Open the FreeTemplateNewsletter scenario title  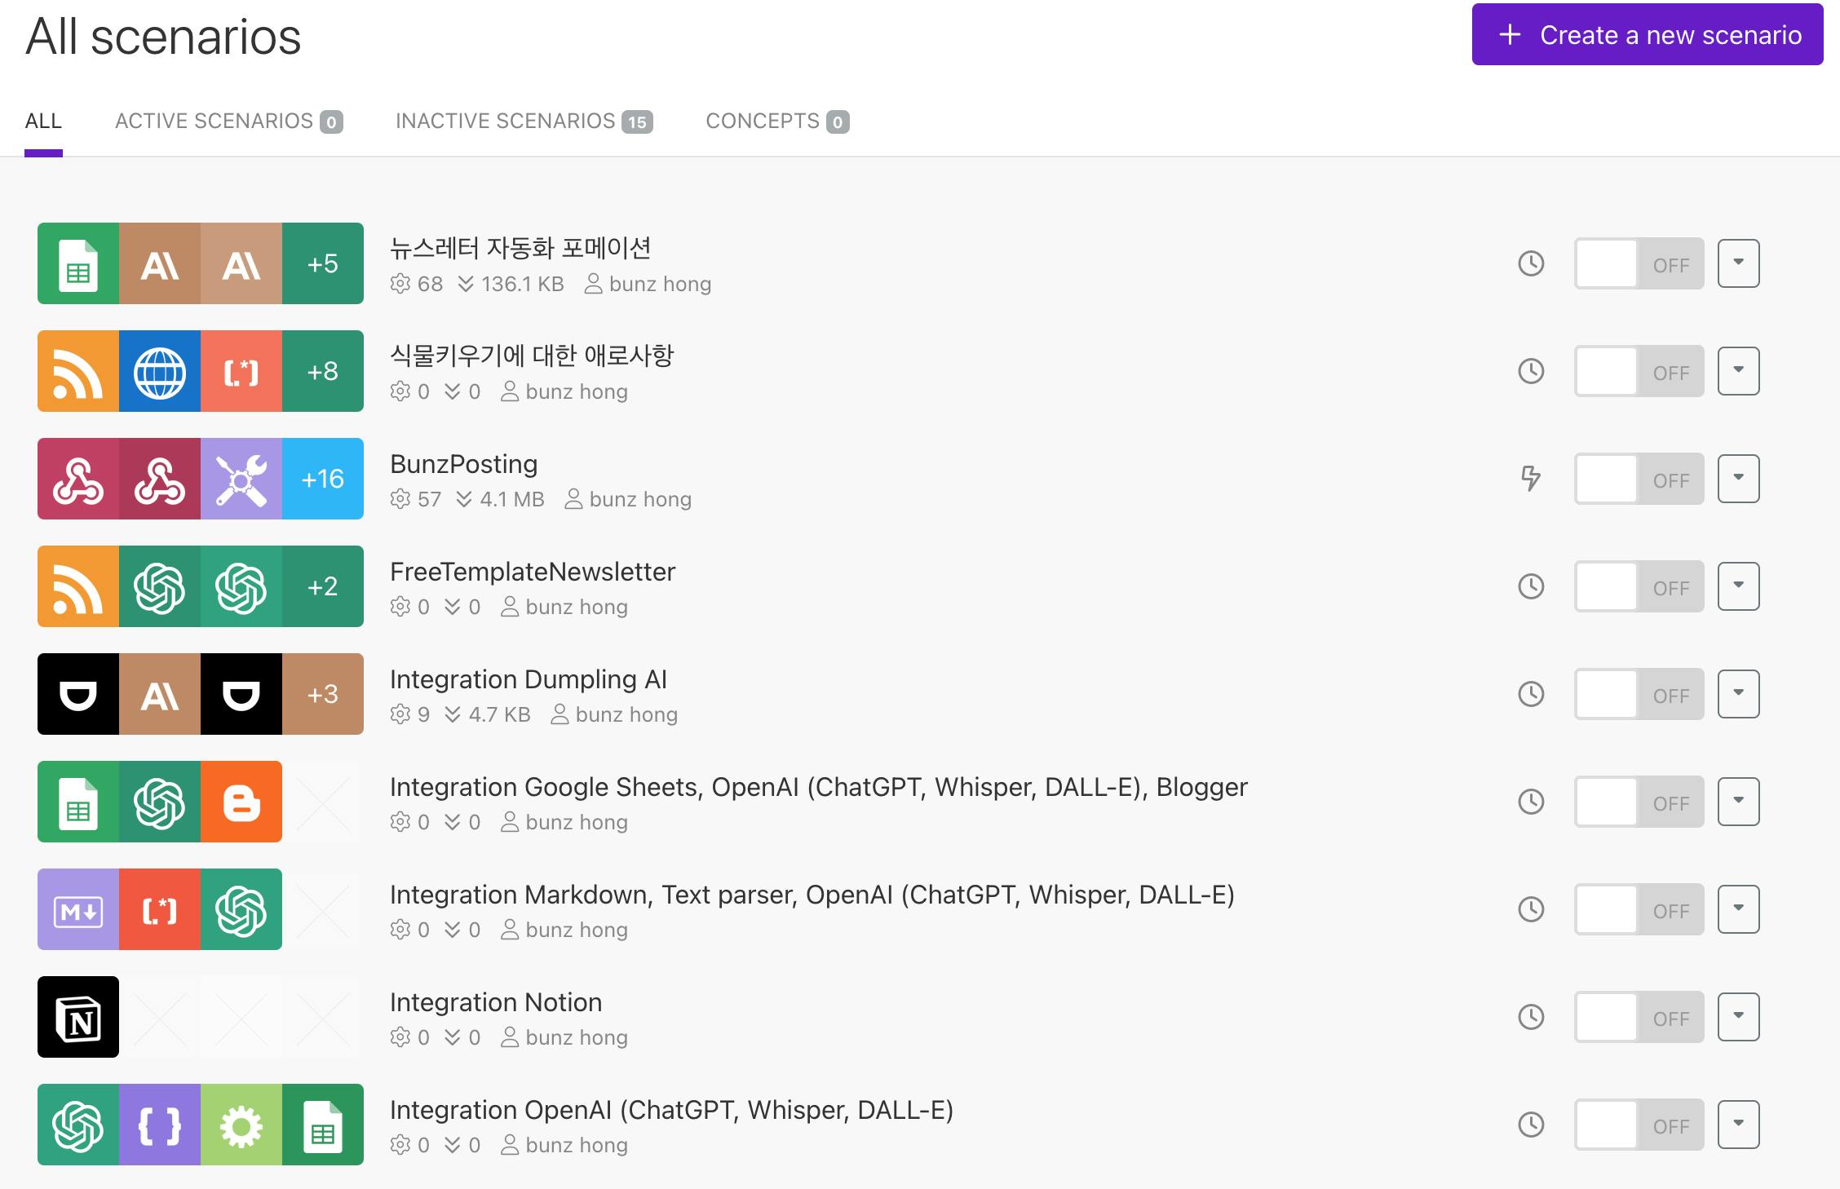click(533, 572)
